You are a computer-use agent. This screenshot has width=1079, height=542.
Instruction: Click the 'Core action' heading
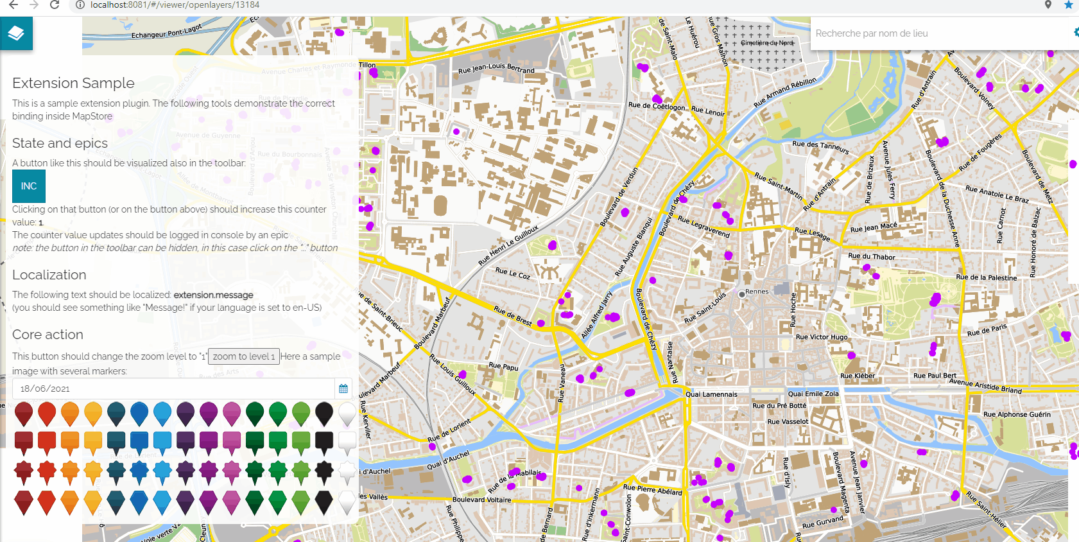(x=47, y=335)
